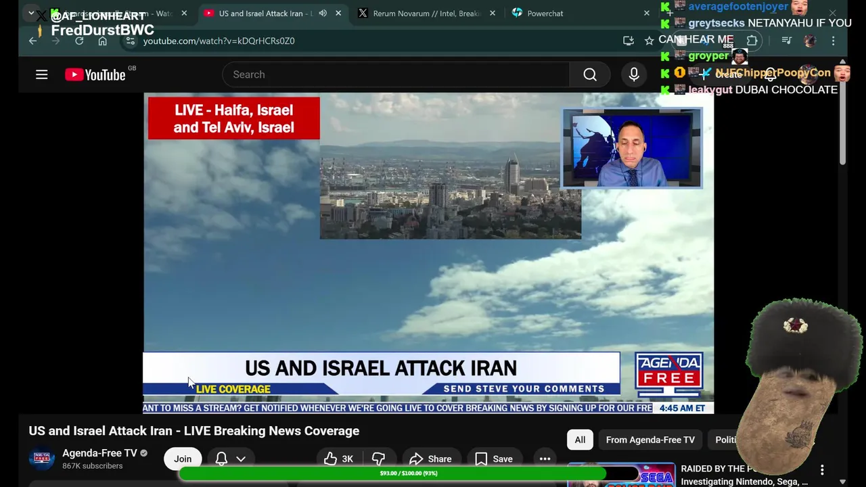Open Agenda-Free TV channel name link
This screenshot has height=487, width=866.
point(99,453)
